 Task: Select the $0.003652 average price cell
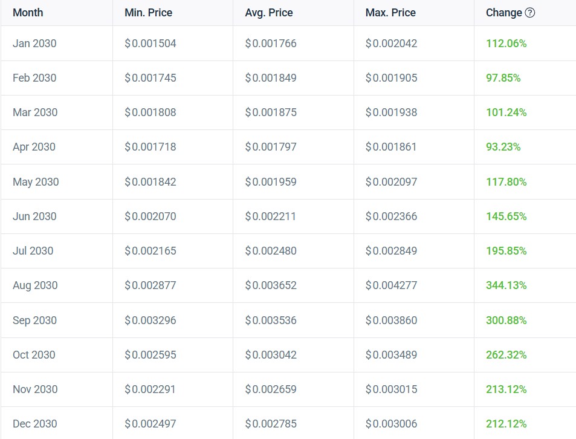(x=271, y=285)
